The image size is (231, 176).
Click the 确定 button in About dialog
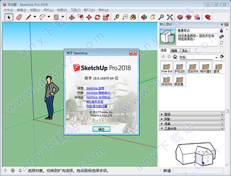tap(101, 129)
